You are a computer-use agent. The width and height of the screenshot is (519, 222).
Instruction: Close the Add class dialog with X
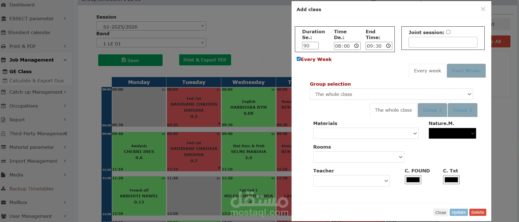[x=483, y=9]
